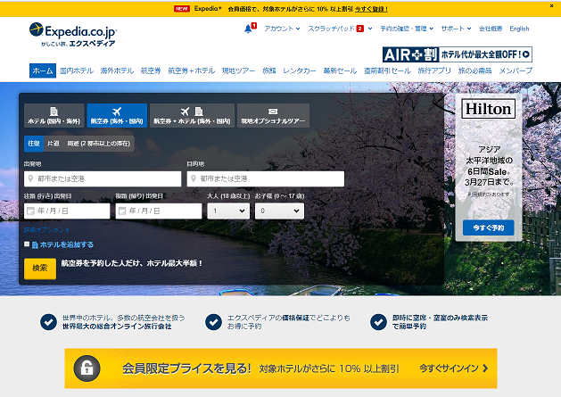Image resolution: width=561 pixels, height=397 pixels.
Task: Choose 周遊 multi-city option
Action: pos(99,144)
